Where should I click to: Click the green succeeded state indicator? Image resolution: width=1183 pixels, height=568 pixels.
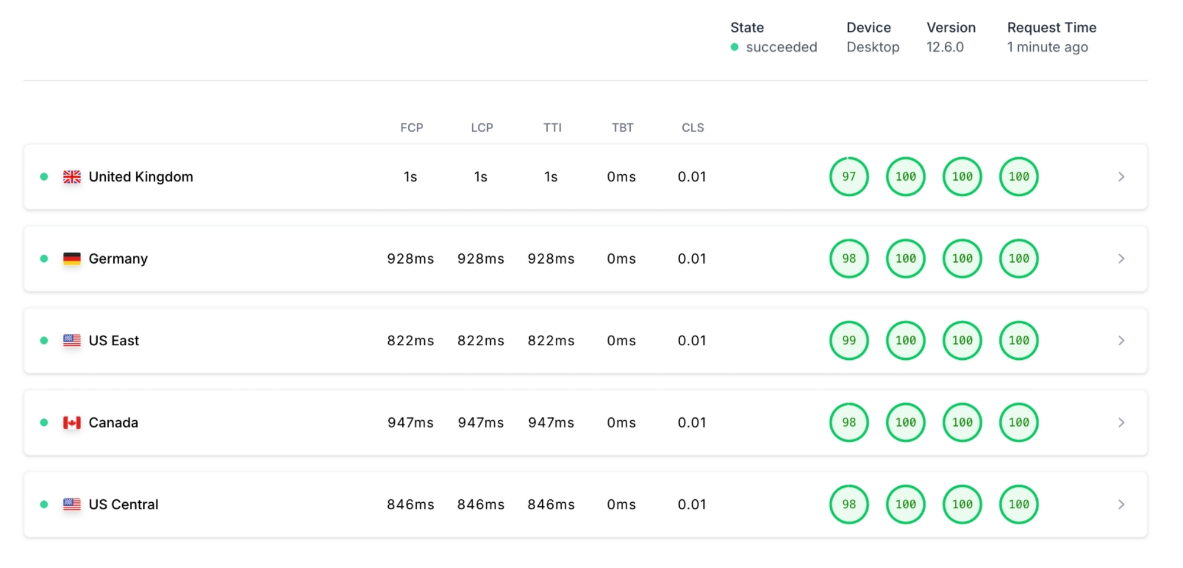734,47
